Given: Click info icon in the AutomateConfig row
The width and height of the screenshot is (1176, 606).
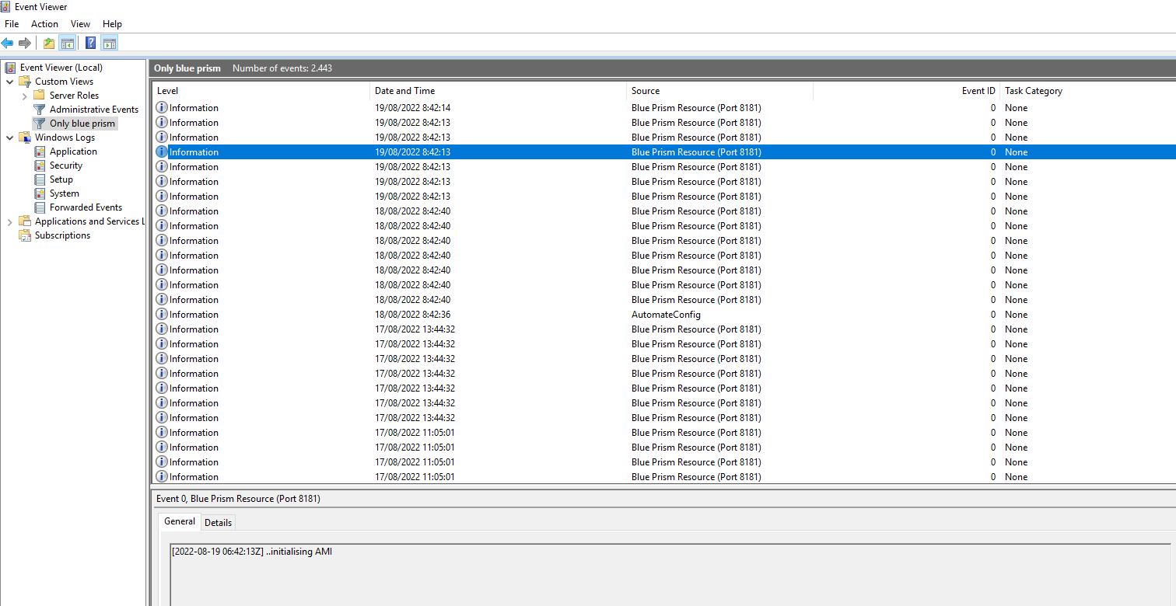Looking at the screenshot, I should (162, 315).
